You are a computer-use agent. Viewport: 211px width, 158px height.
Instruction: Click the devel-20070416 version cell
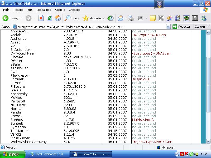coord(77,57)
